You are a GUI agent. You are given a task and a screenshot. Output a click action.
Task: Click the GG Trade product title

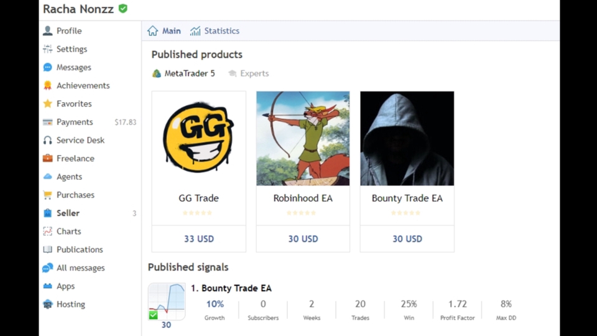(x=199, y=198)
